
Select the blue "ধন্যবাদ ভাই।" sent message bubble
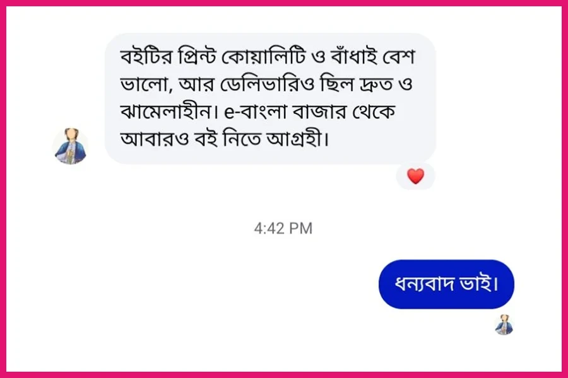446,284
